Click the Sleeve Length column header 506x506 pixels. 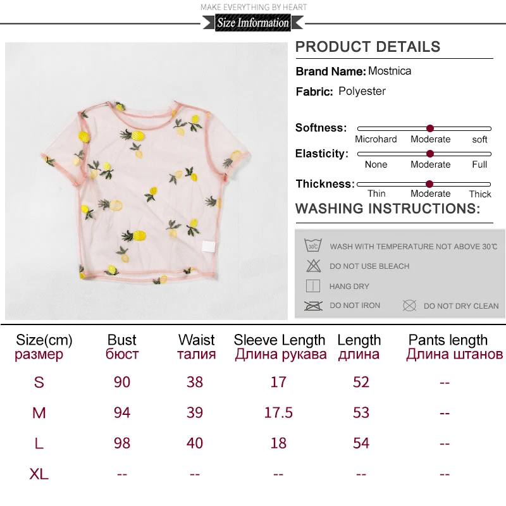pyautogui.click(x=280, y=347)
